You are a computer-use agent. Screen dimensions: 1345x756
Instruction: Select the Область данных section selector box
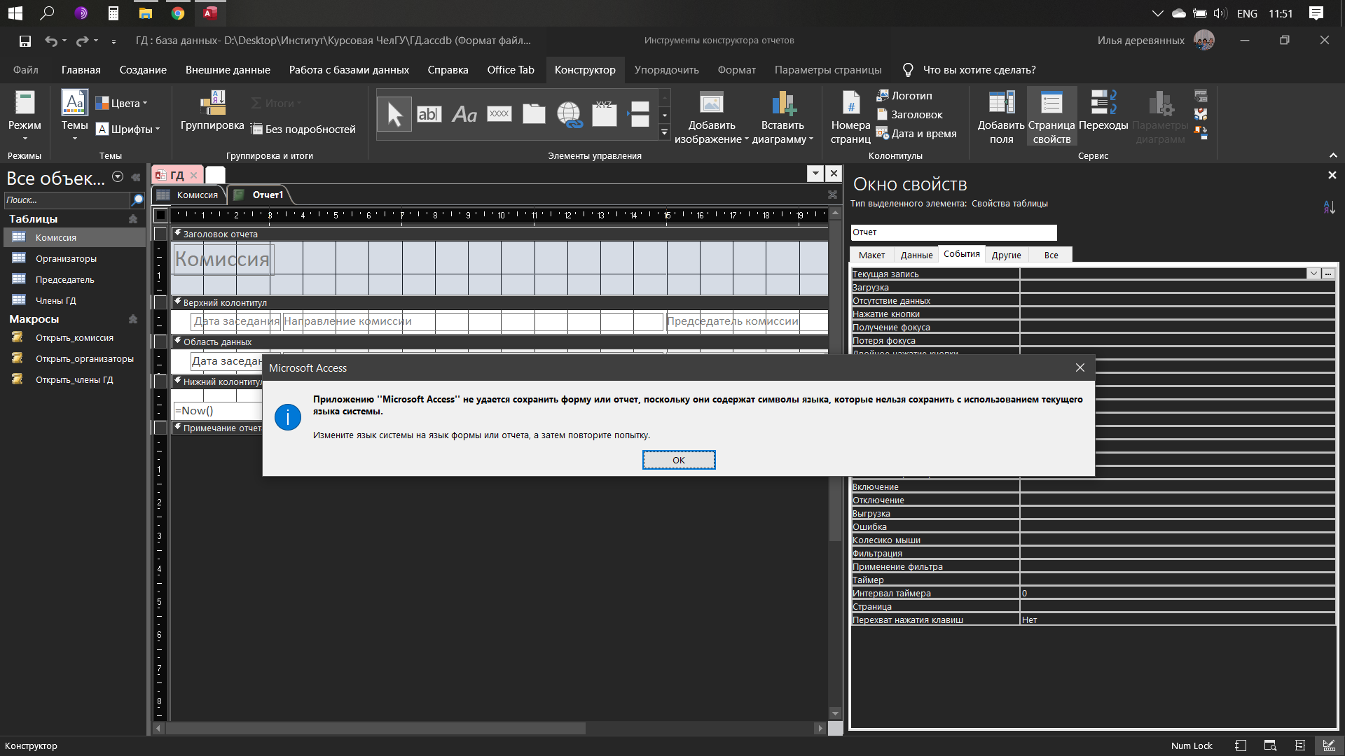(x=160, y=342)
